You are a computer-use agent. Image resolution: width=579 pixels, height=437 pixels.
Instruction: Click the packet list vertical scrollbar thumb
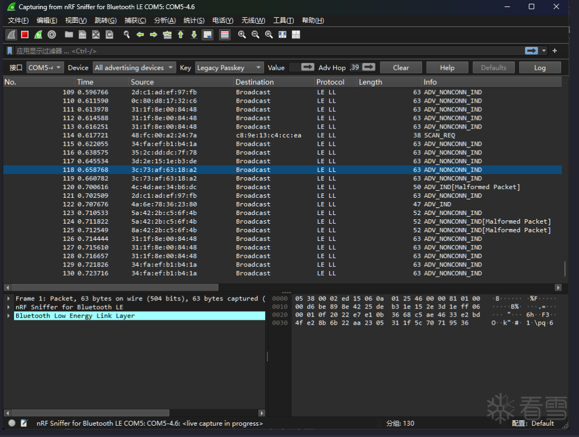(565, 268)
